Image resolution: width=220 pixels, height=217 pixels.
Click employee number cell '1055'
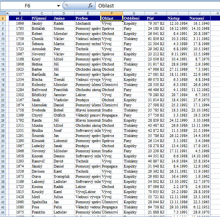click(20, 34)
